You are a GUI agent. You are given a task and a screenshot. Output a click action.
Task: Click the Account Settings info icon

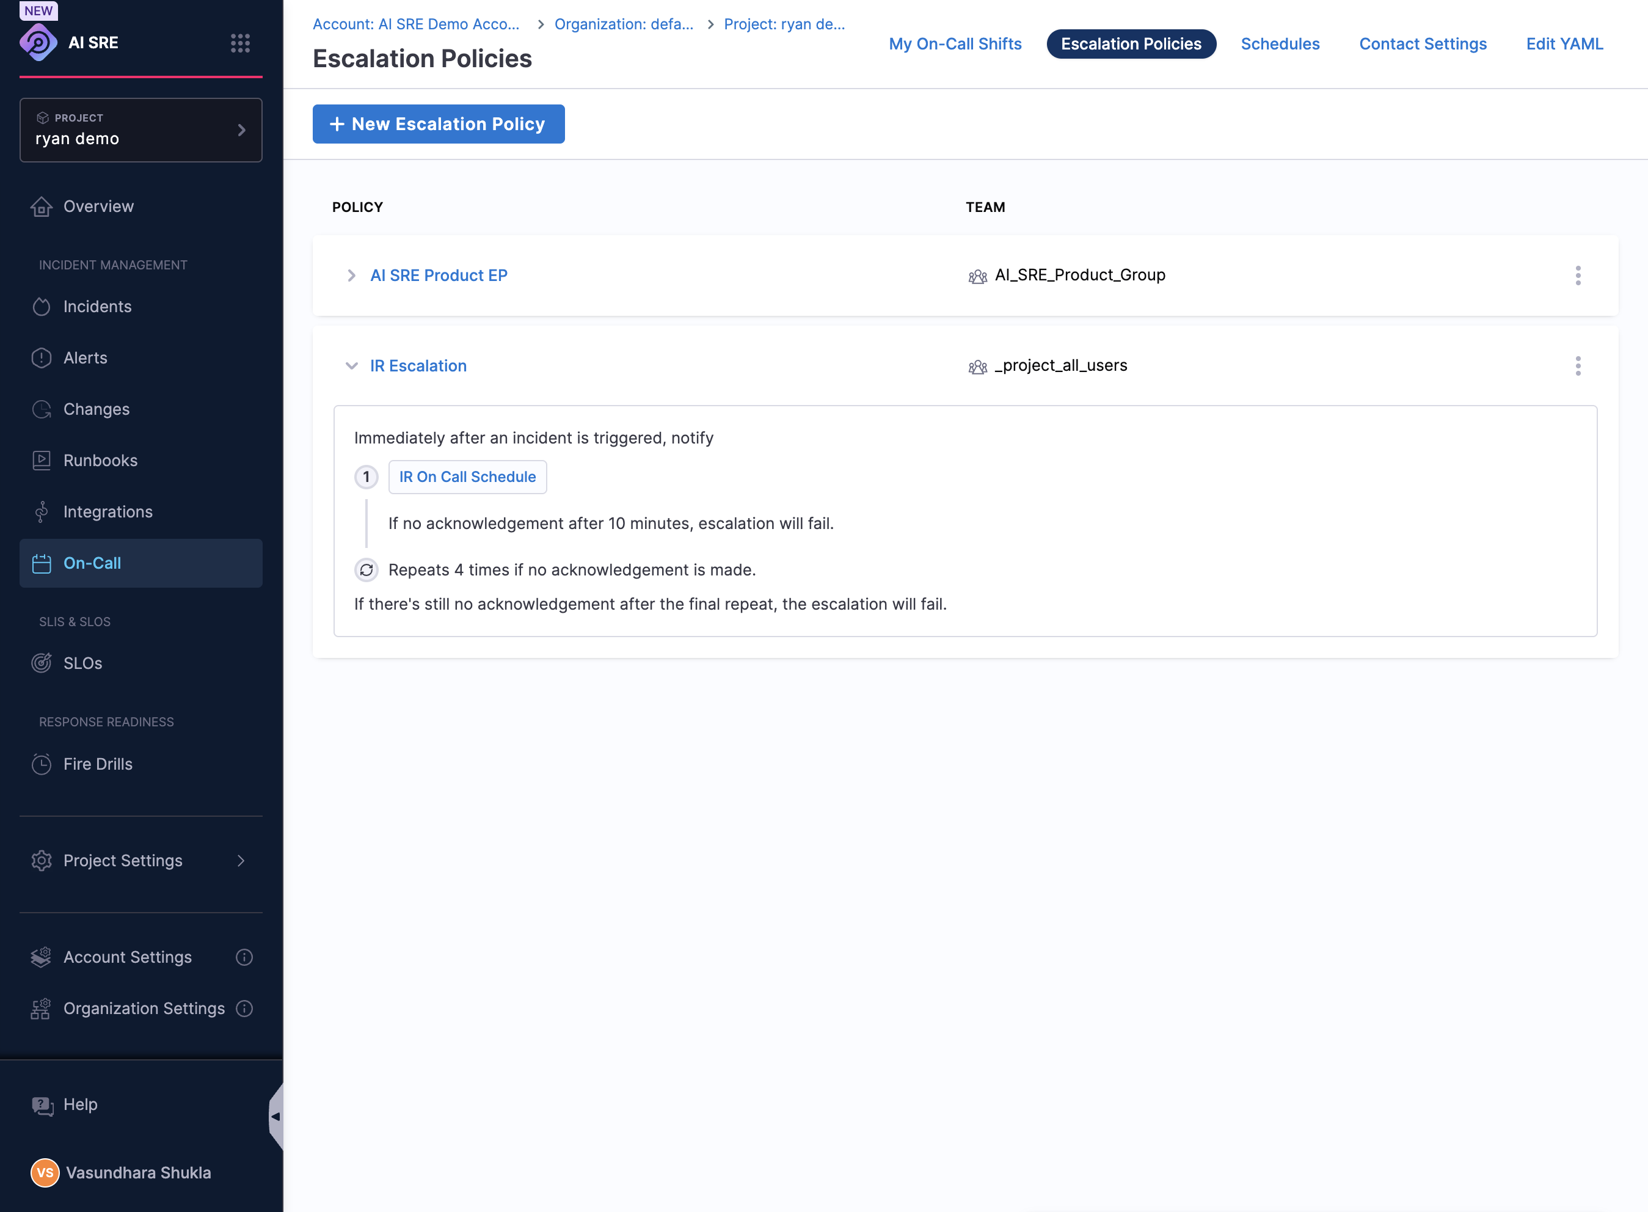coord(244,957)
